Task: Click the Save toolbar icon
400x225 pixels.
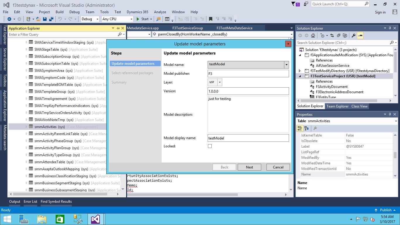Action: pyautogui.click(x=45, y=19)
